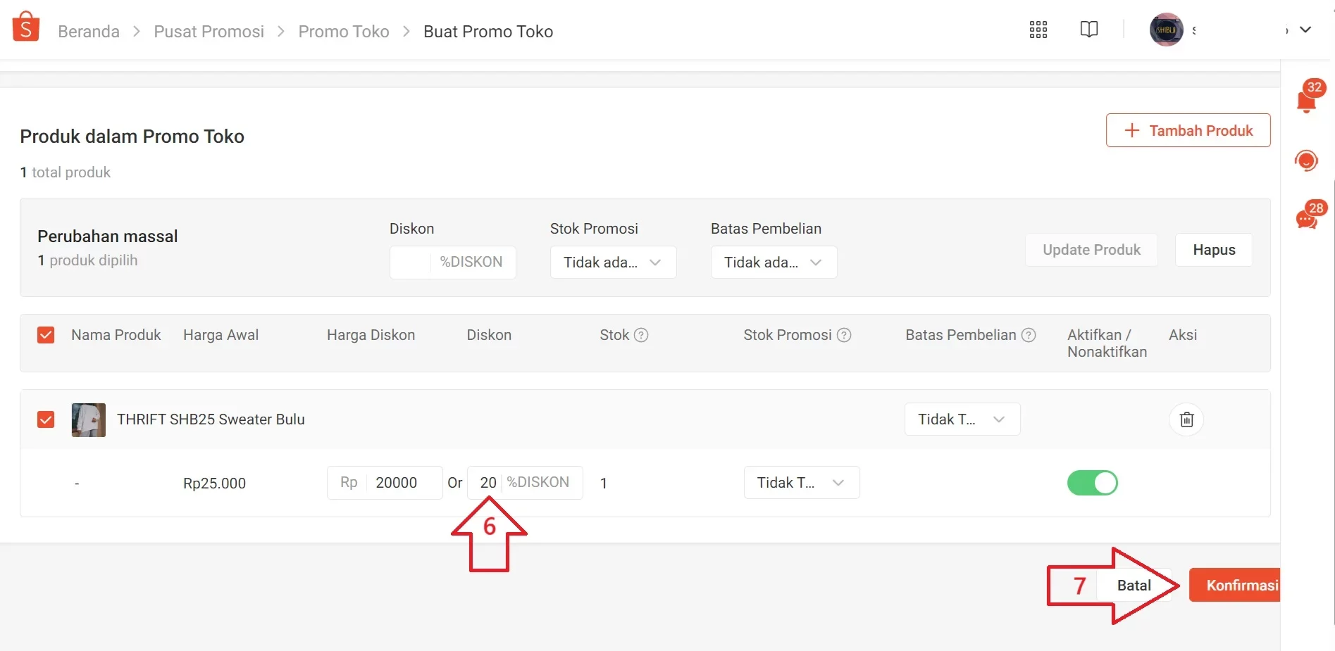Go to the Pusat Promosi breadcrumb

click(x=209, y=32)
